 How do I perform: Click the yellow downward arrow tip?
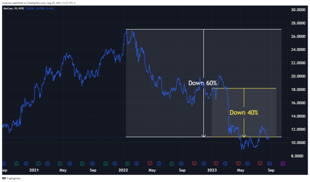click(244, 136)
